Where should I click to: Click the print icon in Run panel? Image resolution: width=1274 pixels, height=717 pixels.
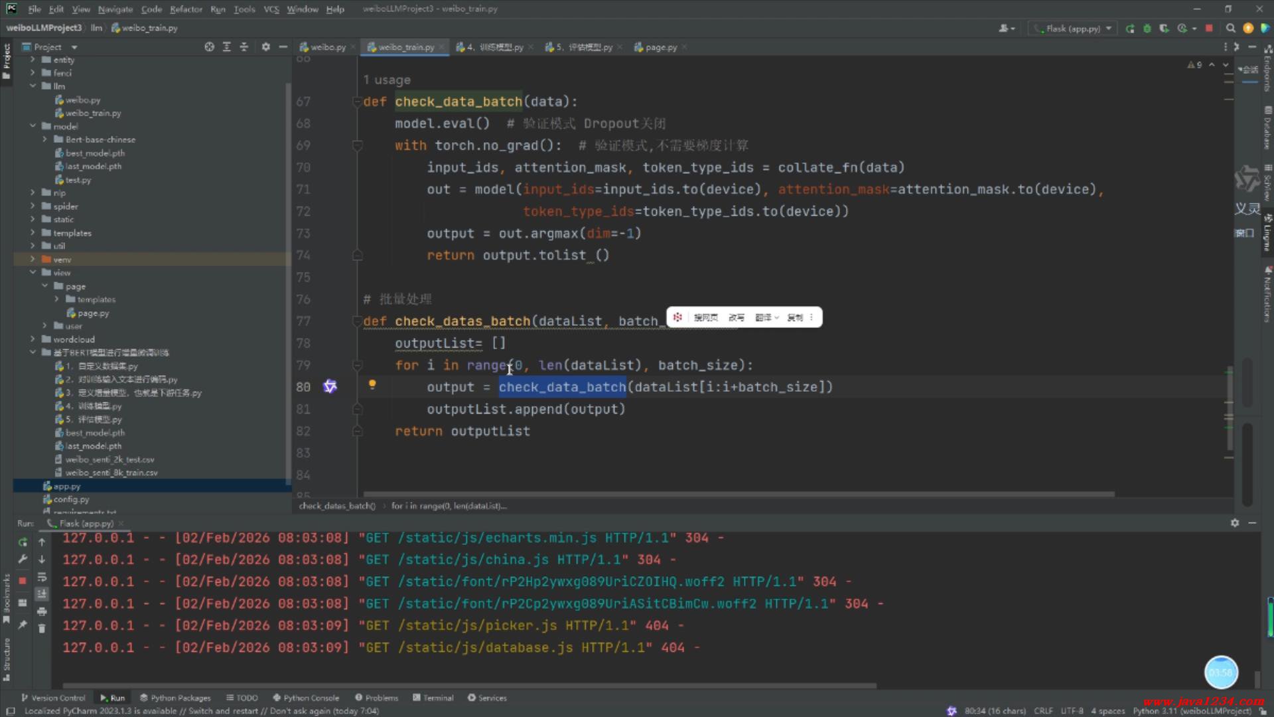pos(42,611)
